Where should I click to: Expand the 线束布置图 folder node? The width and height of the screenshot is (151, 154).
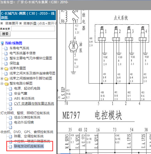[2, 68]
